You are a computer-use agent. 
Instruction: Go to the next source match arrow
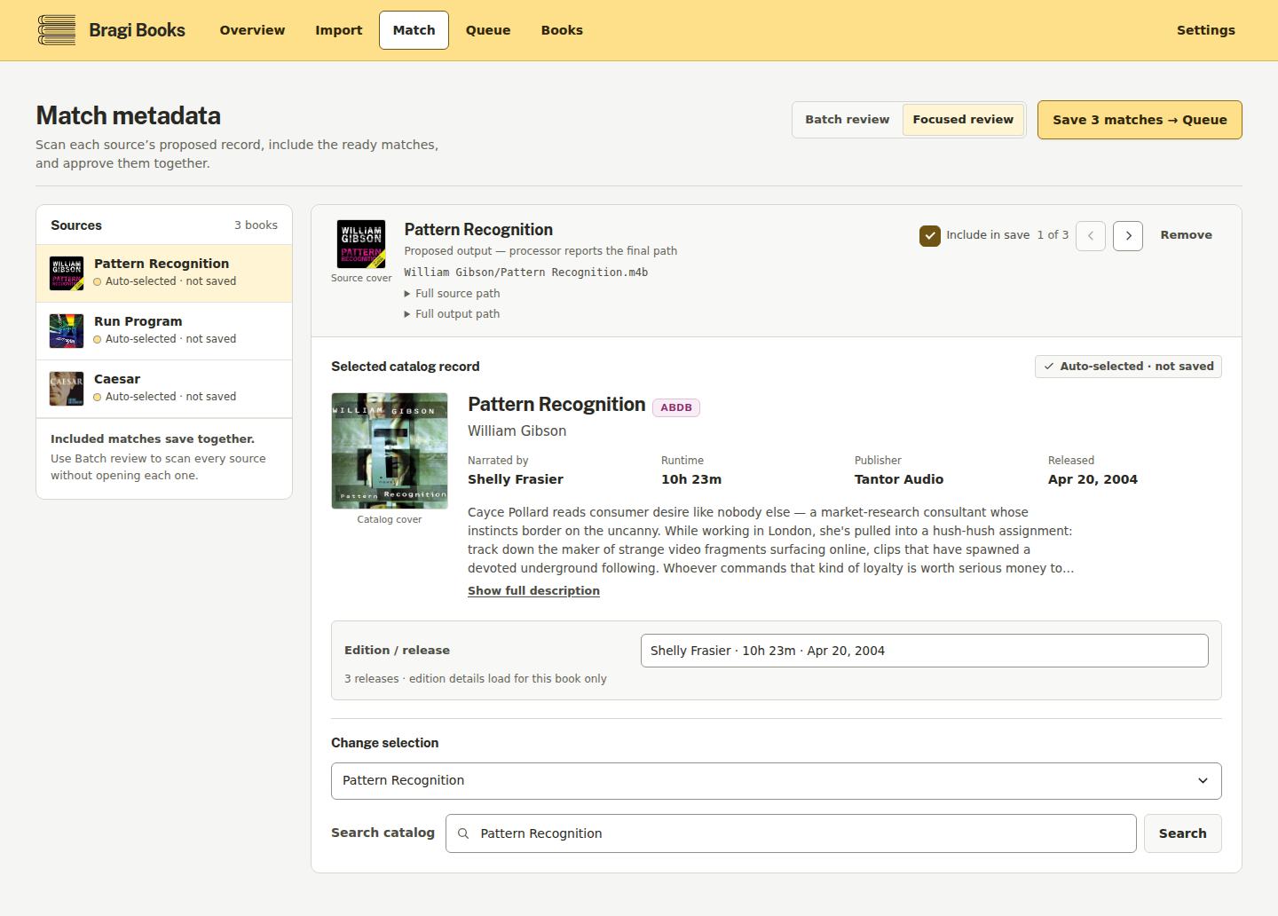coord(1128,236)
